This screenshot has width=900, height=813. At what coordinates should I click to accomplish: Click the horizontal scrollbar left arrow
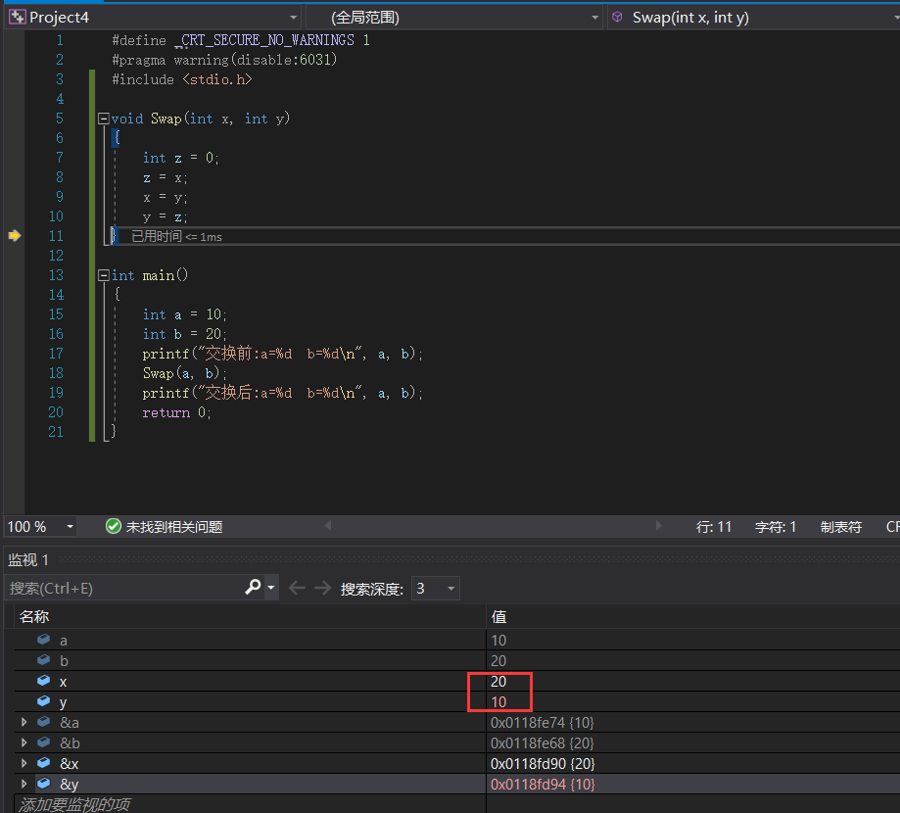[328, 526]
